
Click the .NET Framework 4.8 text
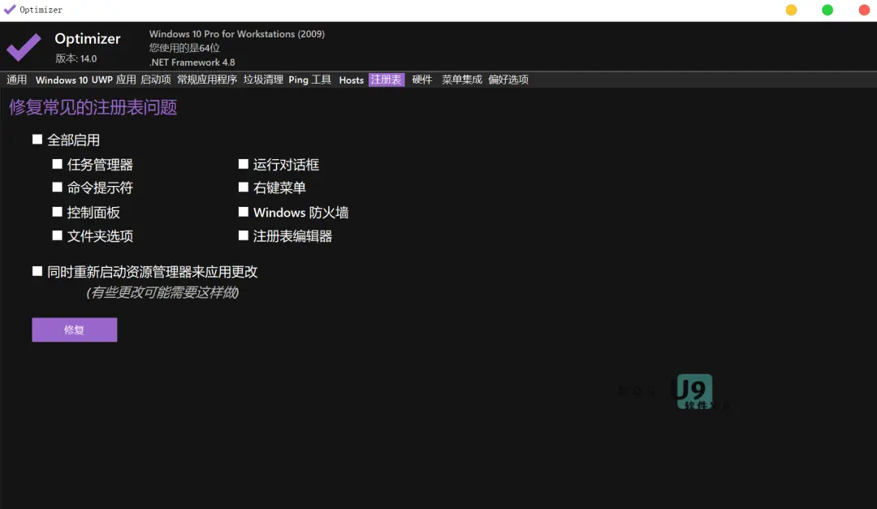click(x=192, y=62)
